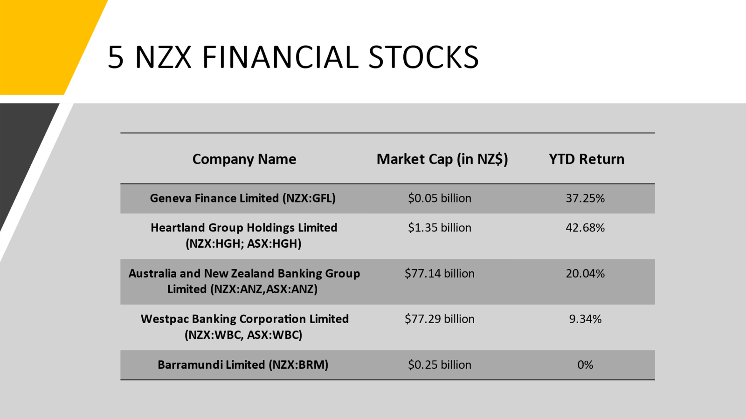Click the 9.34% return value
The image size is (746, 419).
pyautogui.click(x=585, y=319)
